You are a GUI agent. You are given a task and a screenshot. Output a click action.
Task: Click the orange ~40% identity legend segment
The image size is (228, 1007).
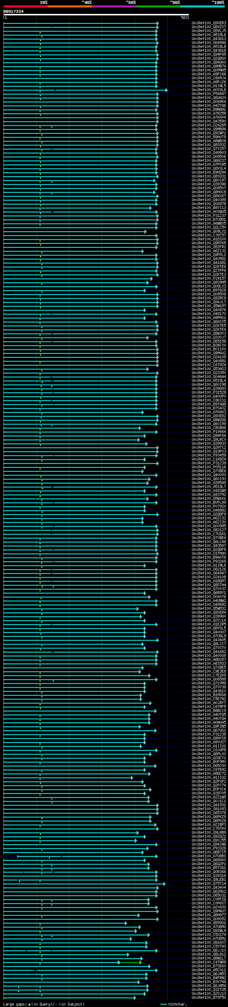[x=70, y=6]
